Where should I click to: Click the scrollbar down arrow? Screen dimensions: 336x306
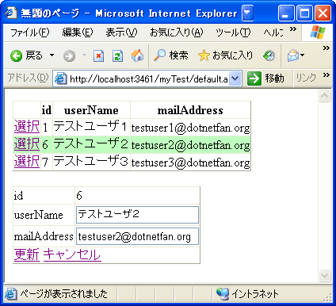coord(324,276)
